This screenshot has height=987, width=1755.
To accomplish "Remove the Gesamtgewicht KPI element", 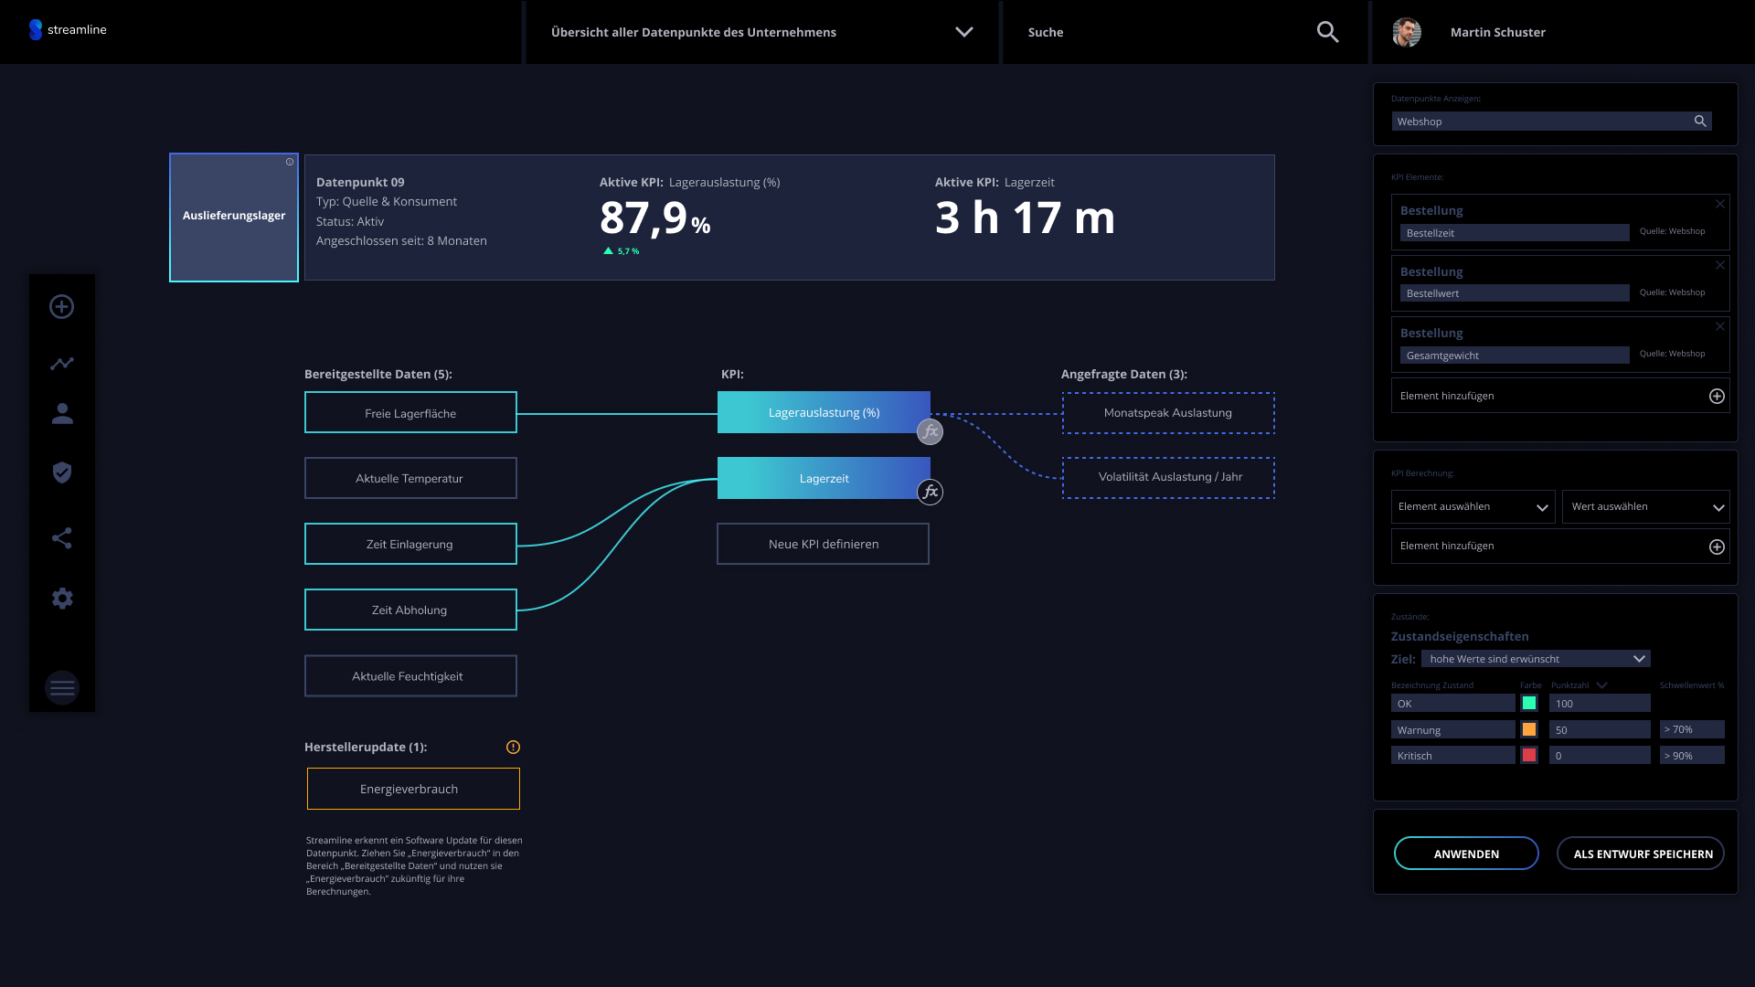I will tap(1720, 326).
